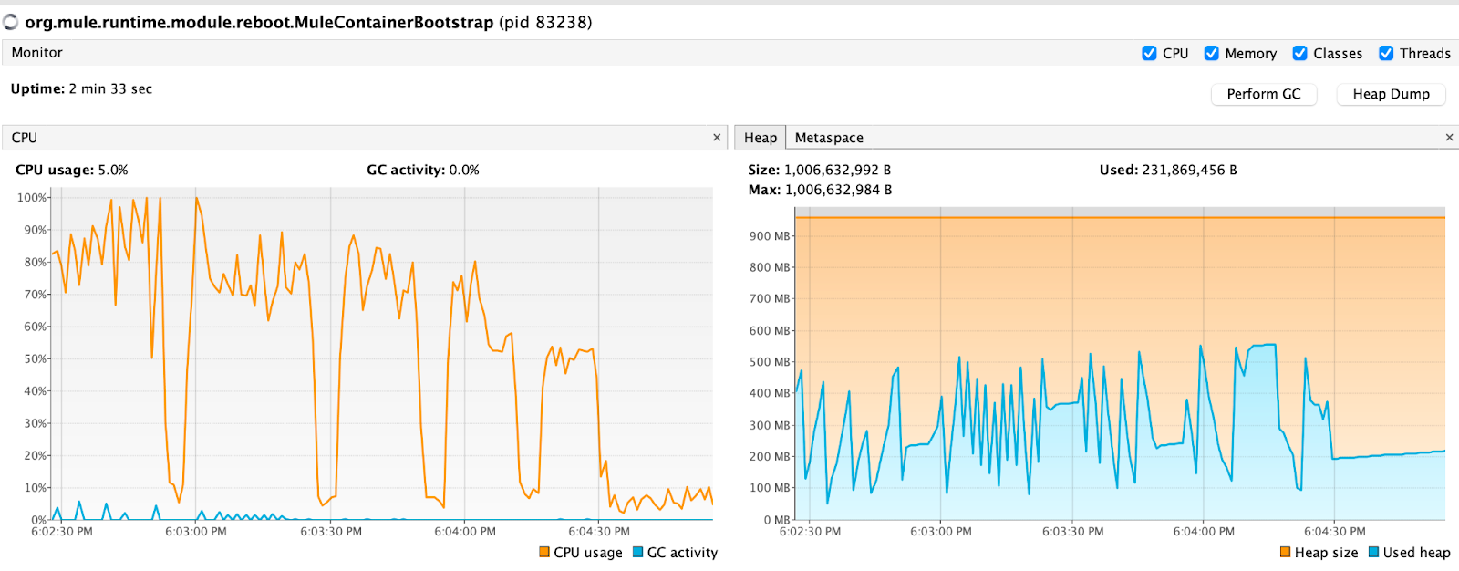Click the 500 MB label on heap axis
The width and height of the screenshot is (1459, 571).
click(x=770, y=362)
